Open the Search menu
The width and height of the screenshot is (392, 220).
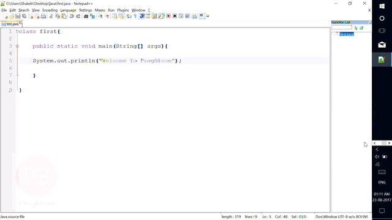click(24, 10)
